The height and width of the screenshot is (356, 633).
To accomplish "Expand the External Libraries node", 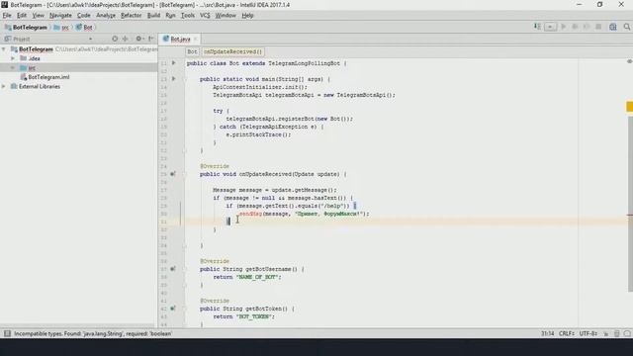I will click(x=4, y=86).
